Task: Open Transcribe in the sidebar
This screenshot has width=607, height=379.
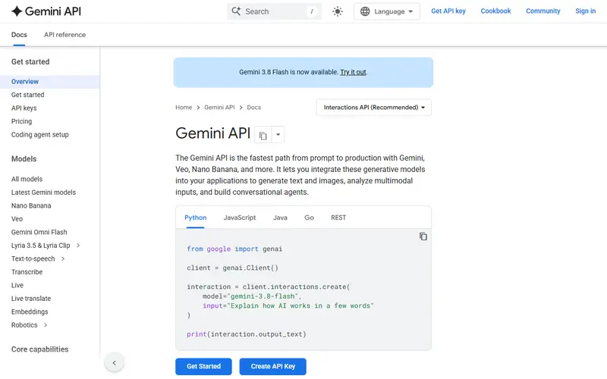Action: click(27, 272)
